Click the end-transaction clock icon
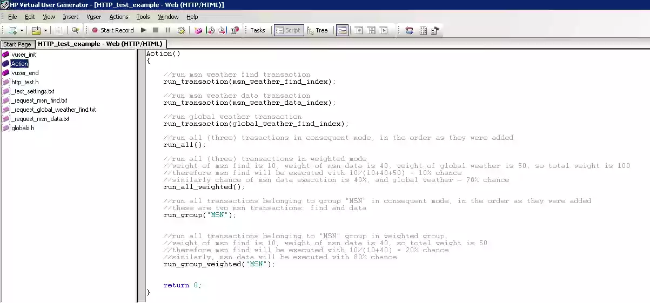Image resolution: width=650 pixels, height=303 pixels. [x=223, y=30]
